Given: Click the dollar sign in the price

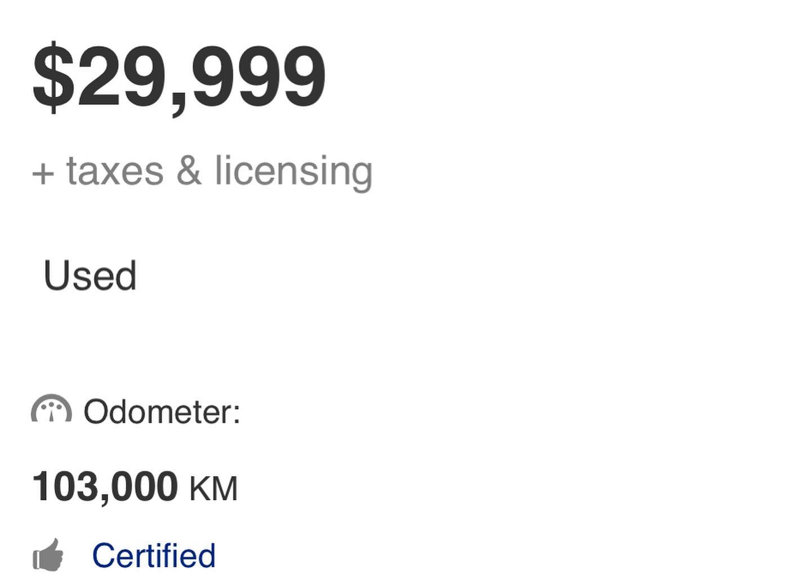Looking at the screenshot, I should [54, 77].
